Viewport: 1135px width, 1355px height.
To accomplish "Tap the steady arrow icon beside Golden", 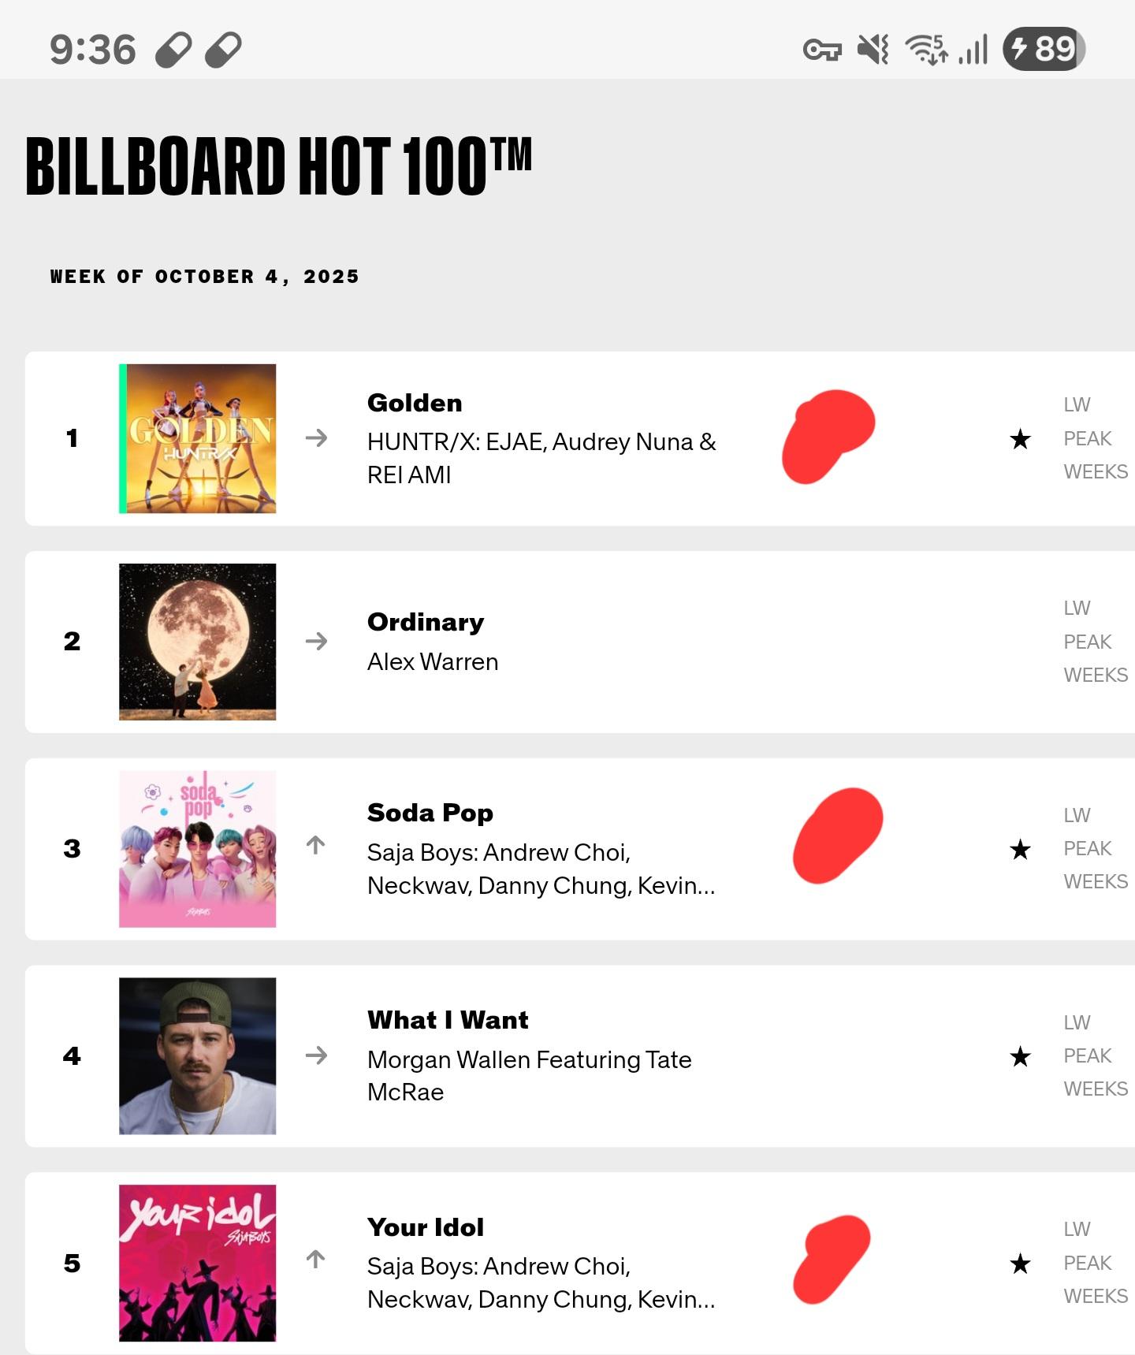I will (x=316, y=438).
